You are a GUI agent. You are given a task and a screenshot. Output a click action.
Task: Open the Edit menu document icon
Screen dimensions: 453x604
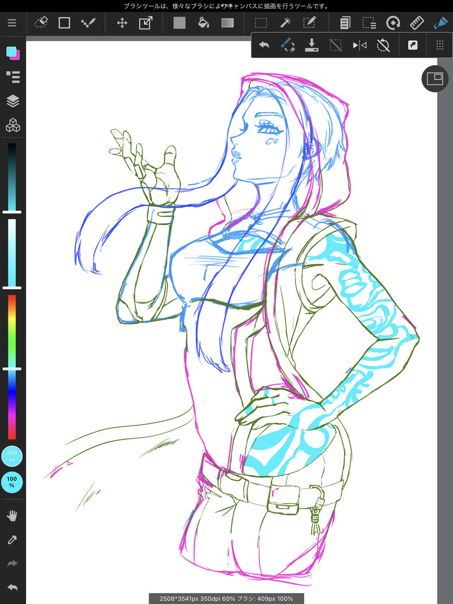[345, 23]
